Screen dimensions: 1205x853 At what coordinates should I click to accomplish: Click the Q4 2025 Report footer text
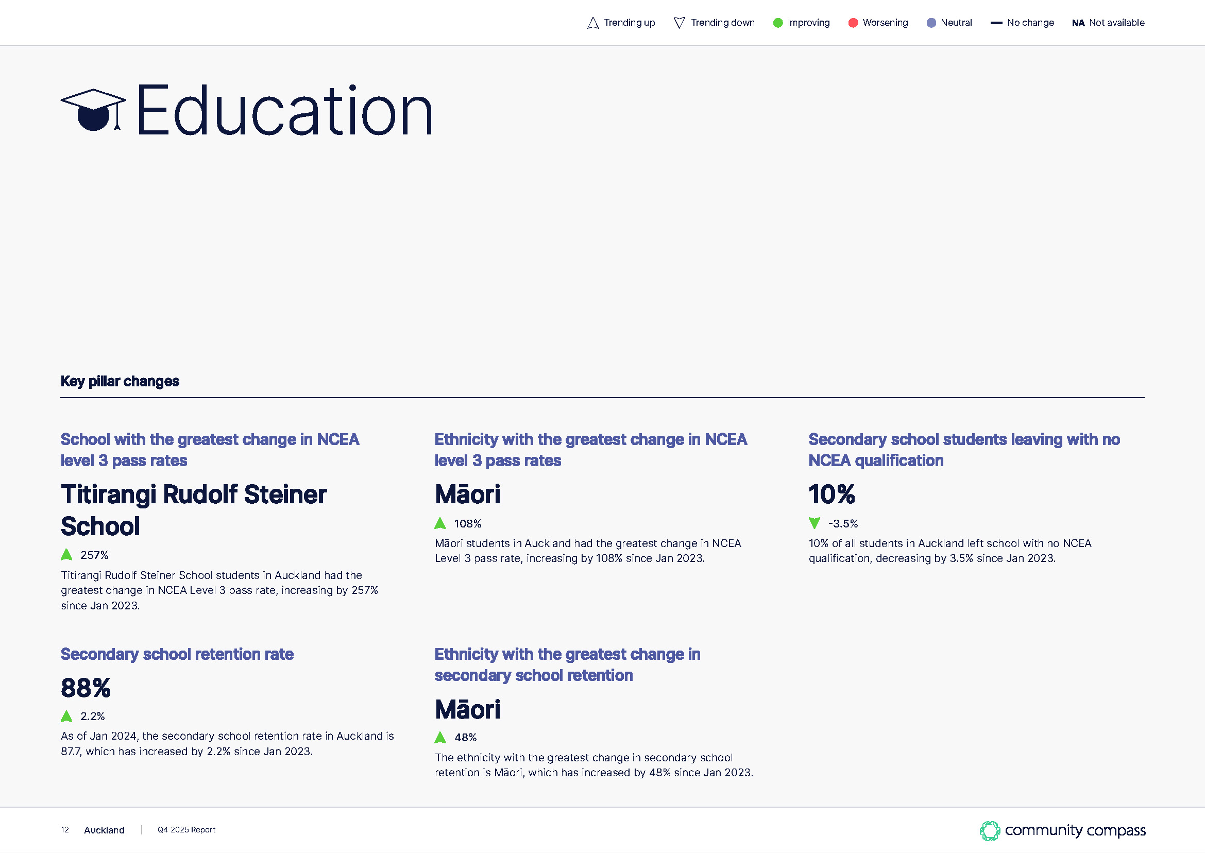[186, 830]
